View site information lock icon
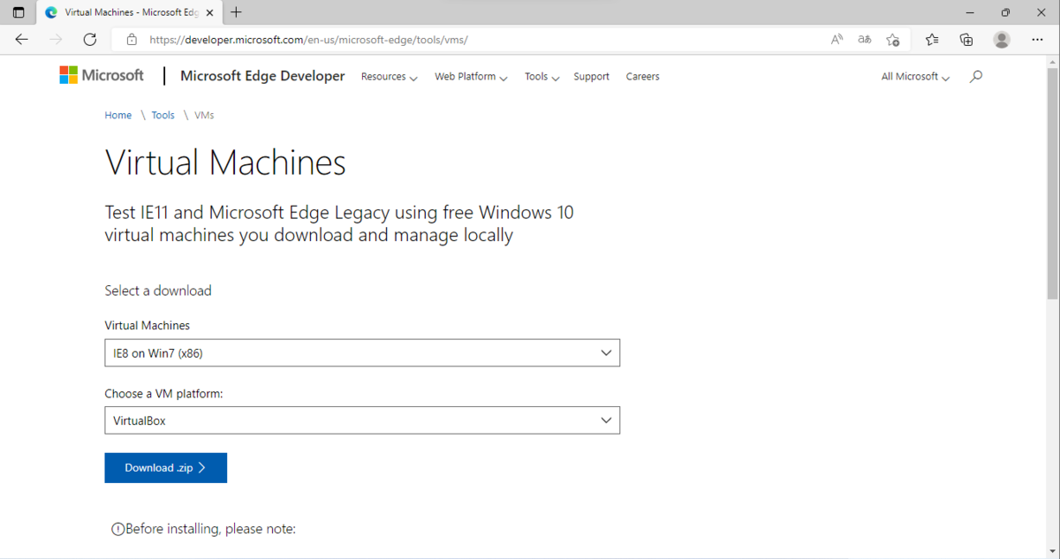1060x559 pixels. (132, 40)
